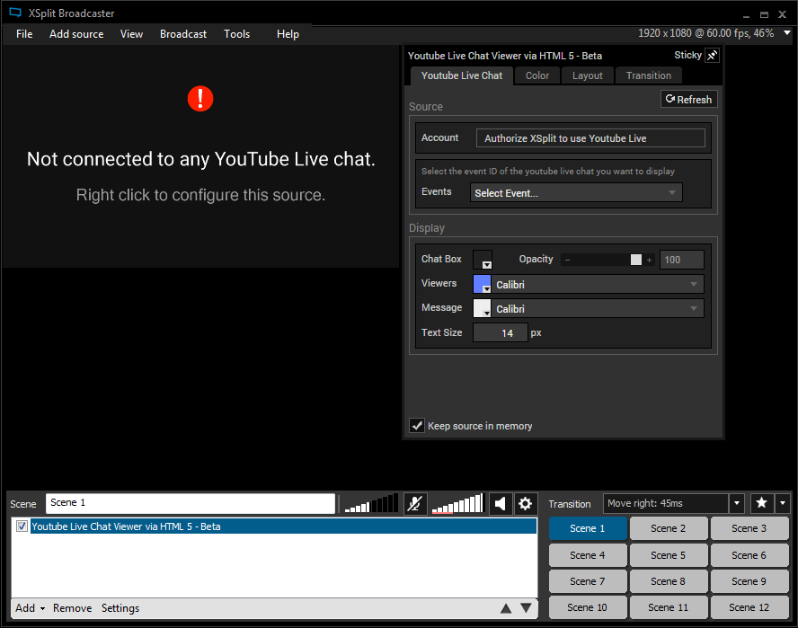798x628 pixels.
Task: Click the XSplit Broadcaster logo icon
Action: [15, 13]
